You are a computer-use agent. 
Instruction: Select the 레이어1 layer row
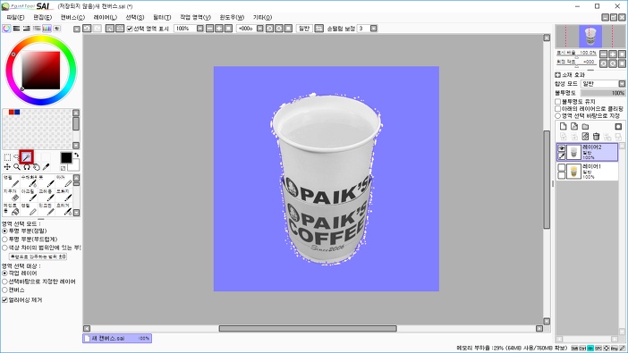click(x=587, y=172)
